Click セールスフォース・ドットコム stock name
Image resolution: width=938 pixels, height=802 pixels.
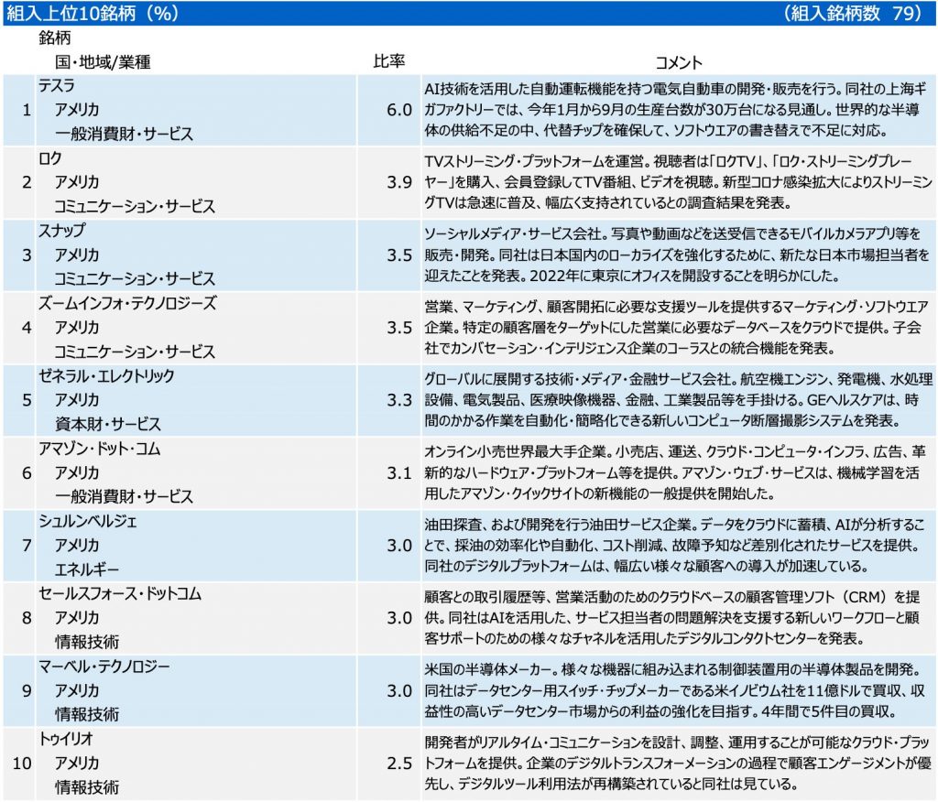(x=120, y=594)
